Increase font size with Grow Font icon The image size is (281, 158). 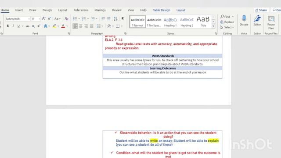44,18
